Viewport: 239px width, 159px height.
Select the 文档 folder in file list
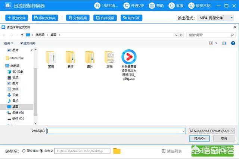[109, 59]
